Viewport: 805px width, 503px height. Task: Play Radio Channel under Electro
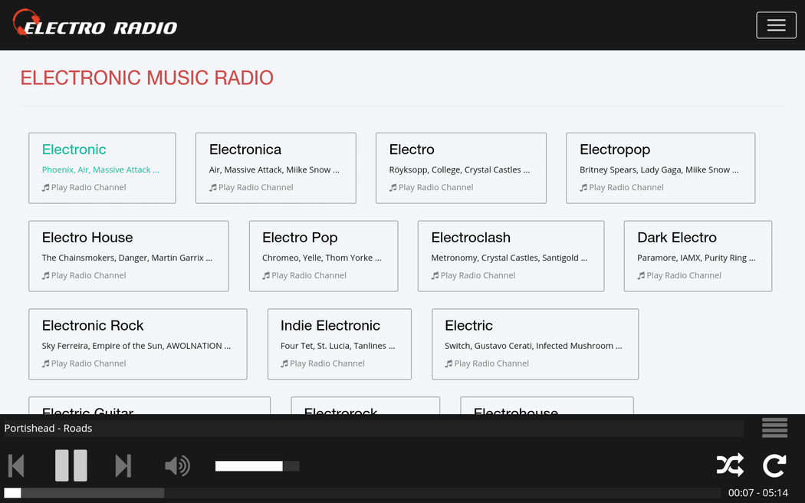435,187
